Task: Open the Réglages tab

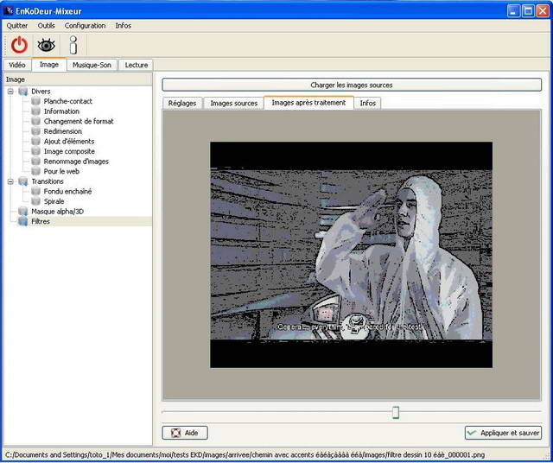Action: tap(182, 104)
